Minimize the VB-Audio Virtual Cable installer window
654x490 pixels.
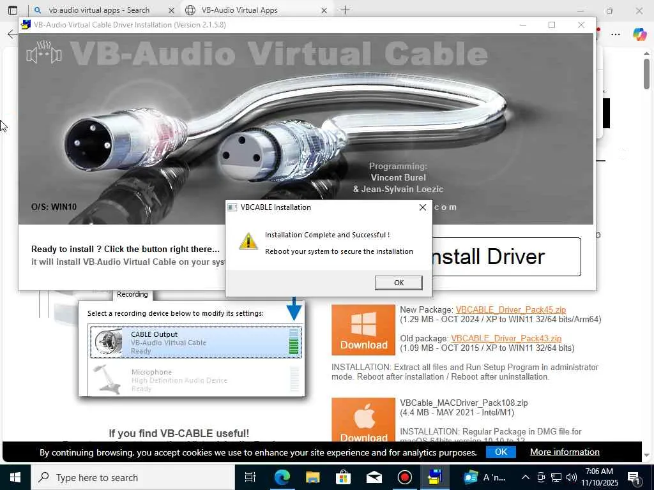[x=523, y=25]
